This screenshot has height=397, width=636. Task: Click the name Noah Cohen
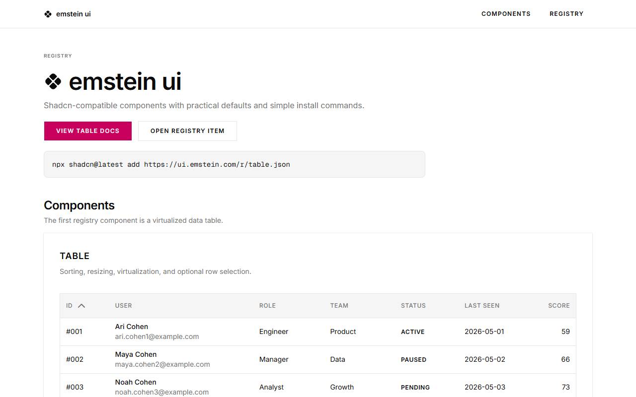(x=136, y=382)
